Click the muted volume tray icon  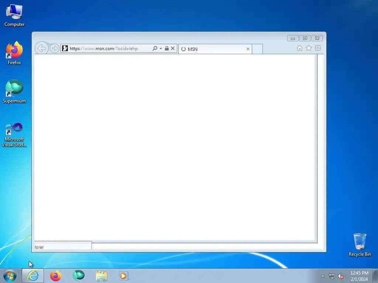coord(341,276)
